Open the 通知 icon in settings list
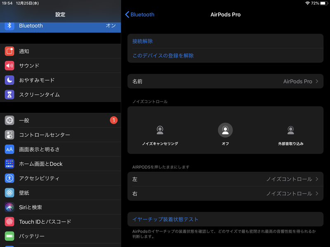The height and width of the screenshot is (247, 330). coord(9,51)
